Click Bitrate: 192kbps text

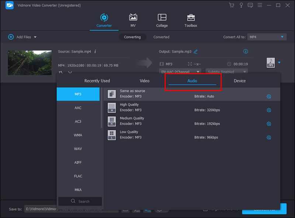[207, 124]
